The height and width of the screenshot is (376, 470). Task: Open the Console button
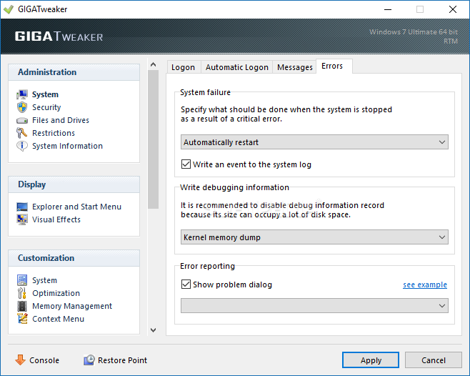click(37, 360)
